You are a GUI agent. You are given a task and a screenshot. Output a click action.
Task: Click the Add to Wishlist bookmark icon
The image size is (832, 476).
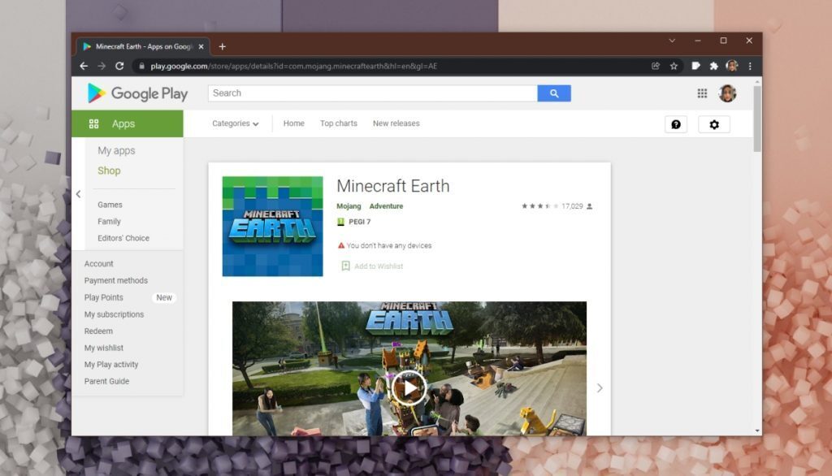[344, 266]
